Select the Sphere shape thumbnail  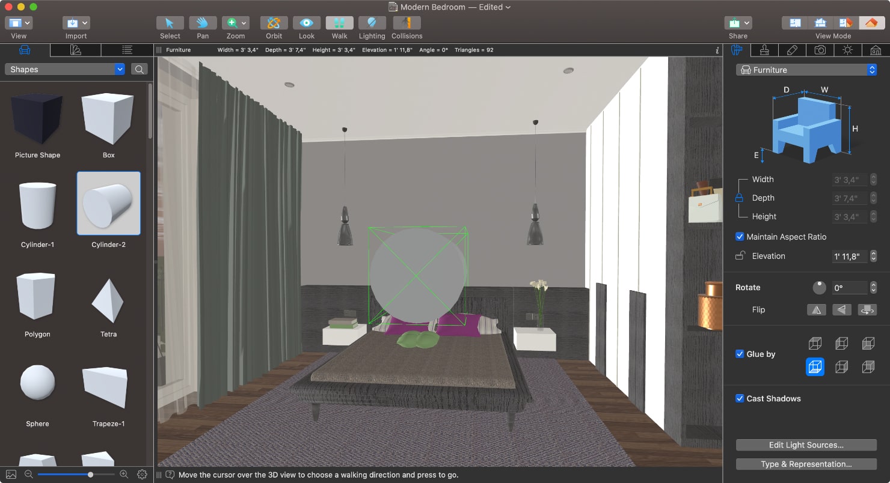pyautogui.click(x=37, y=383)
